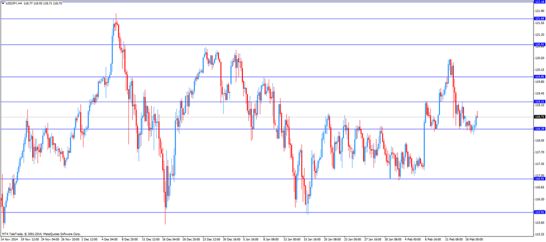
Task: Click the 27 Jan 16:00 time label
Action: (x=373, y=240)
